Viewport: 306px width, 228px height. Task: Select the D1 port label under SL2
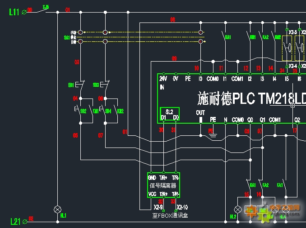click(163, 117)
